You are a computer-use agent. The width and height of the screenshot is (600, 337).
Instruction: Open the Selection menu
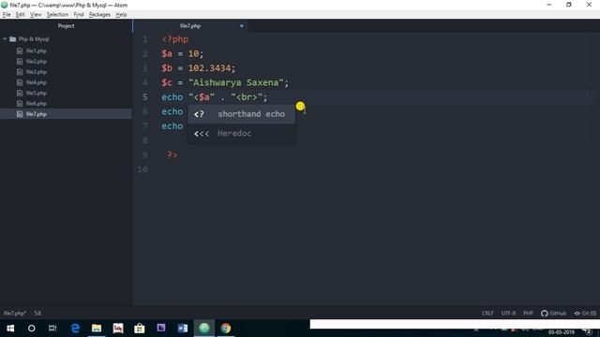tap(57, 15)
